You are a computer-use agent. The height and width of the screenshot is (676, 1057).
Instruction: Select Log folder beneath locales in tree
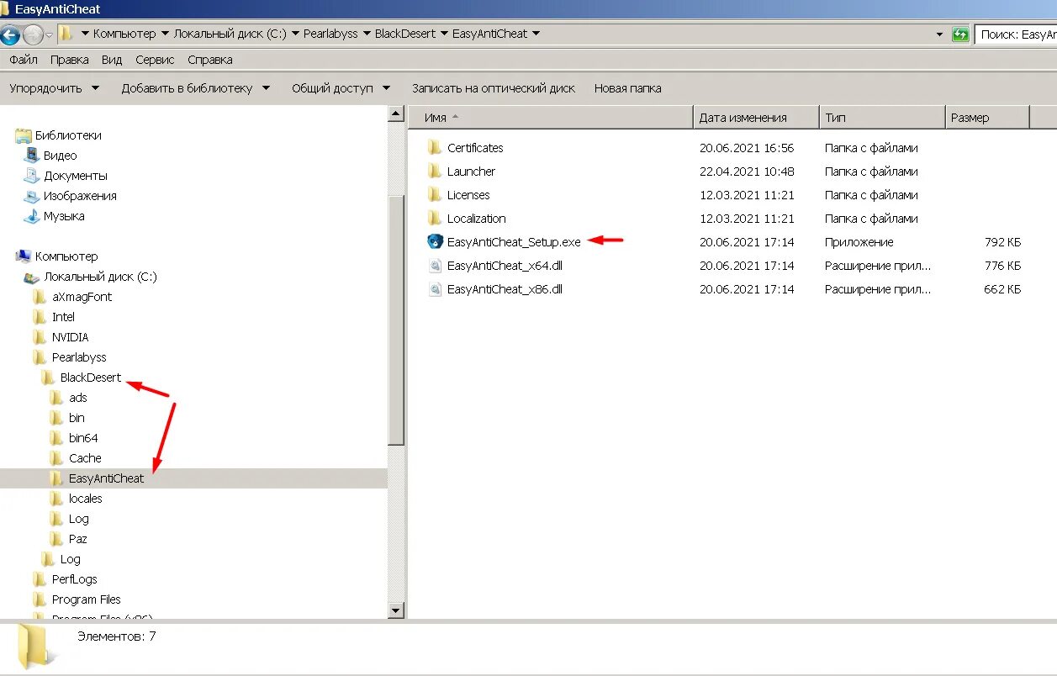[79, 519]
